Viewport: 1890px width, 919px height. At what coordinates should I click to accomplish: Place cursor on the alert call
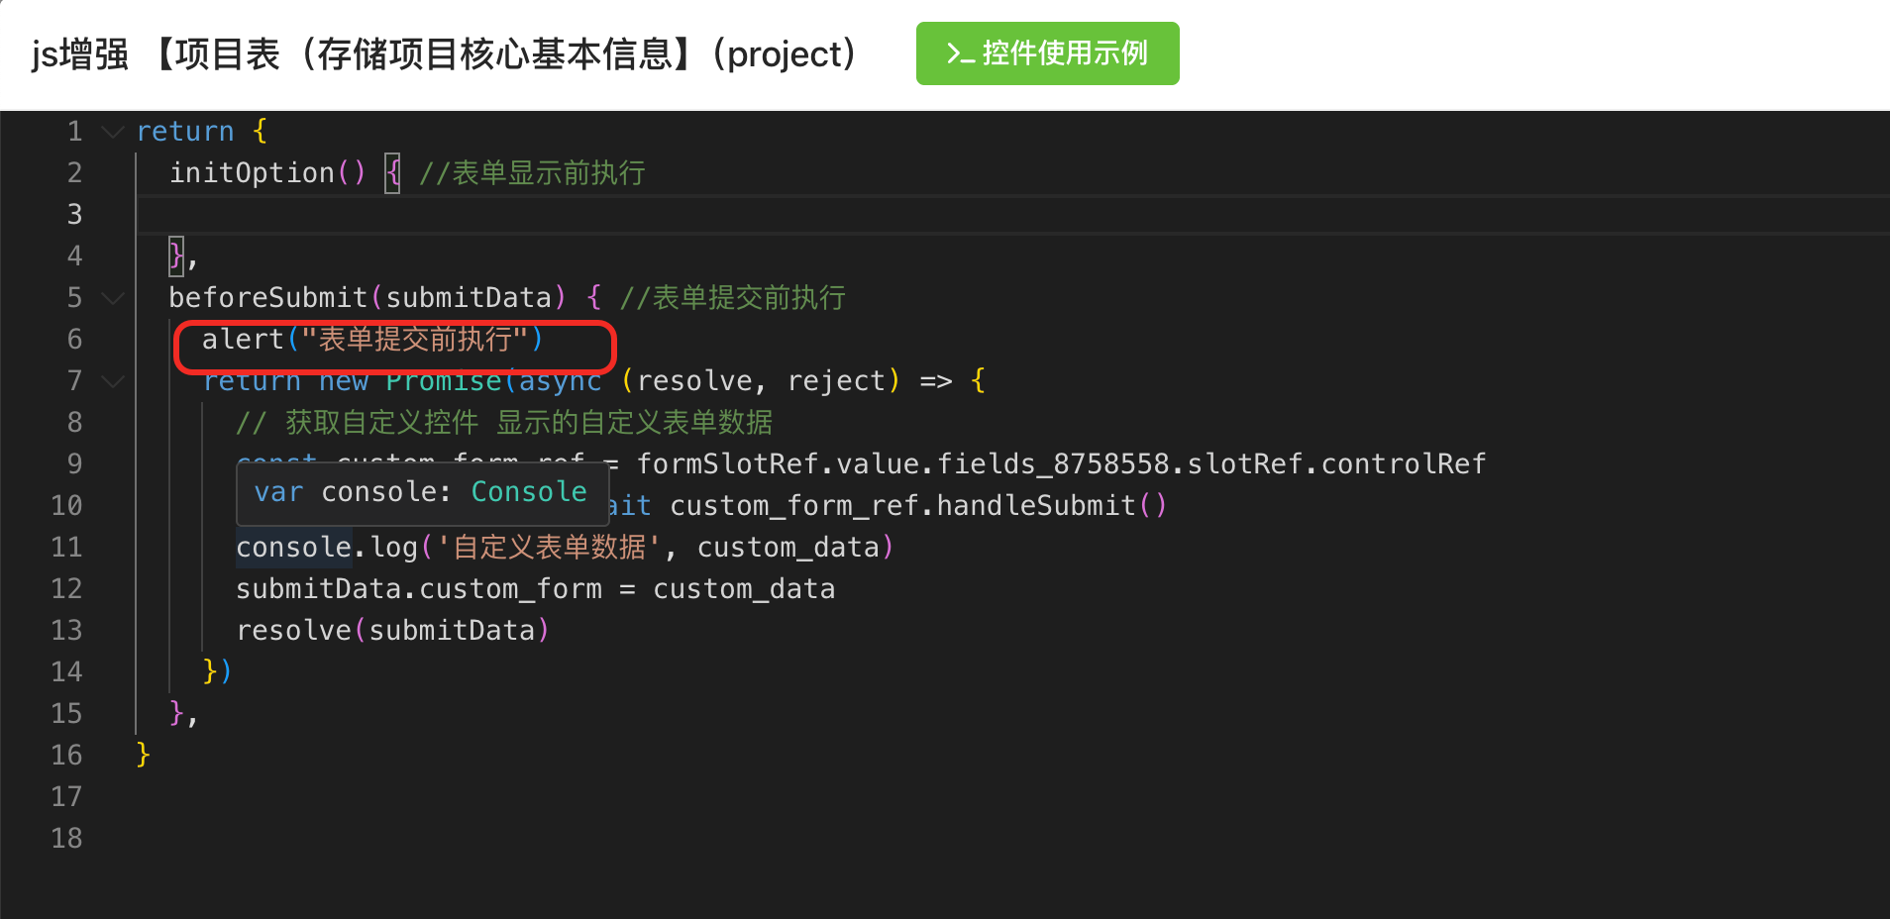[x=243, y=340]
